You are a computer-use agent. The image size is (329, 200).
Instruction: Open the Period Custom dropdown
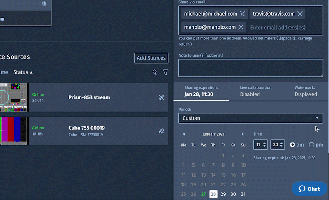(250, 118)
